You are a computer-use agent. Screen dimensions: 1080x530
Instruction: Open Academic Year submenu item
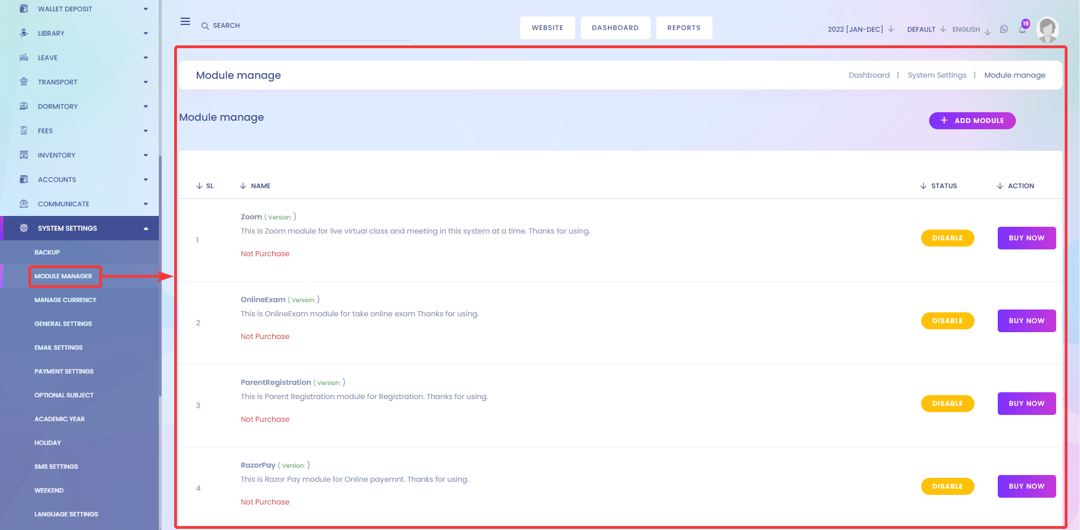pos(60,419)
